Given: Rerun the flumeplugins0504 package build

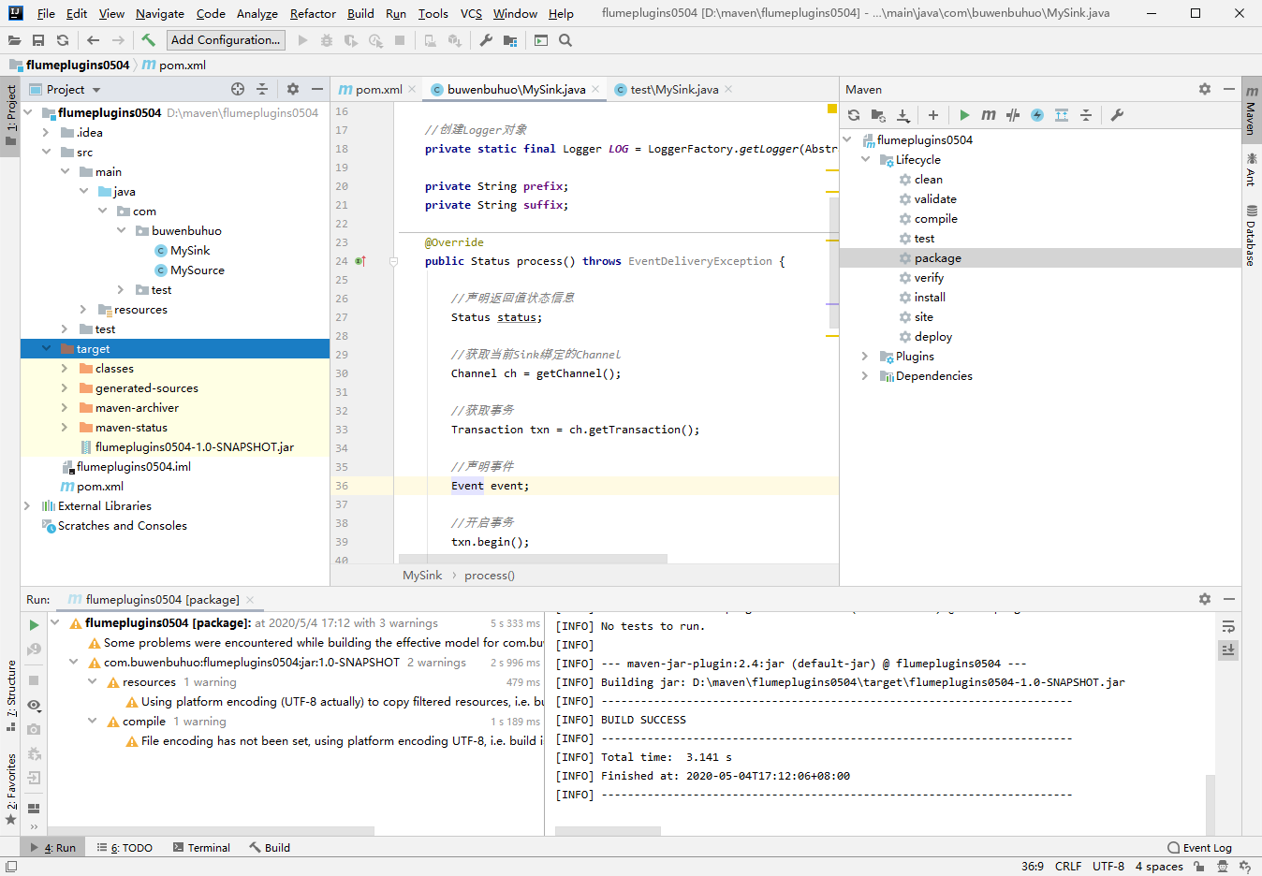Looking at the screenshot, I should pos(34,624).
